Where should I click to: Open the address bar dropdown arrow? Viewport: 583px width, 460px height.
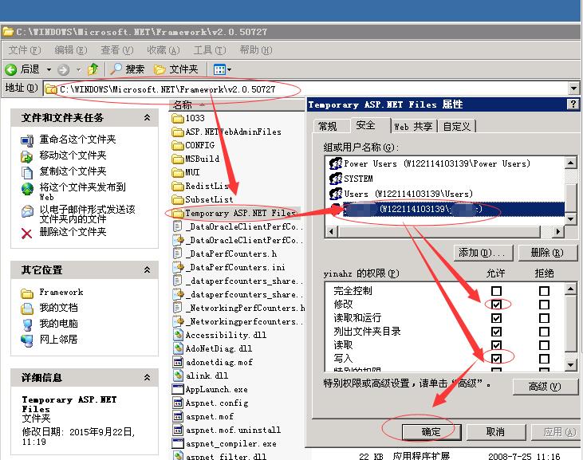click(573, 88)
